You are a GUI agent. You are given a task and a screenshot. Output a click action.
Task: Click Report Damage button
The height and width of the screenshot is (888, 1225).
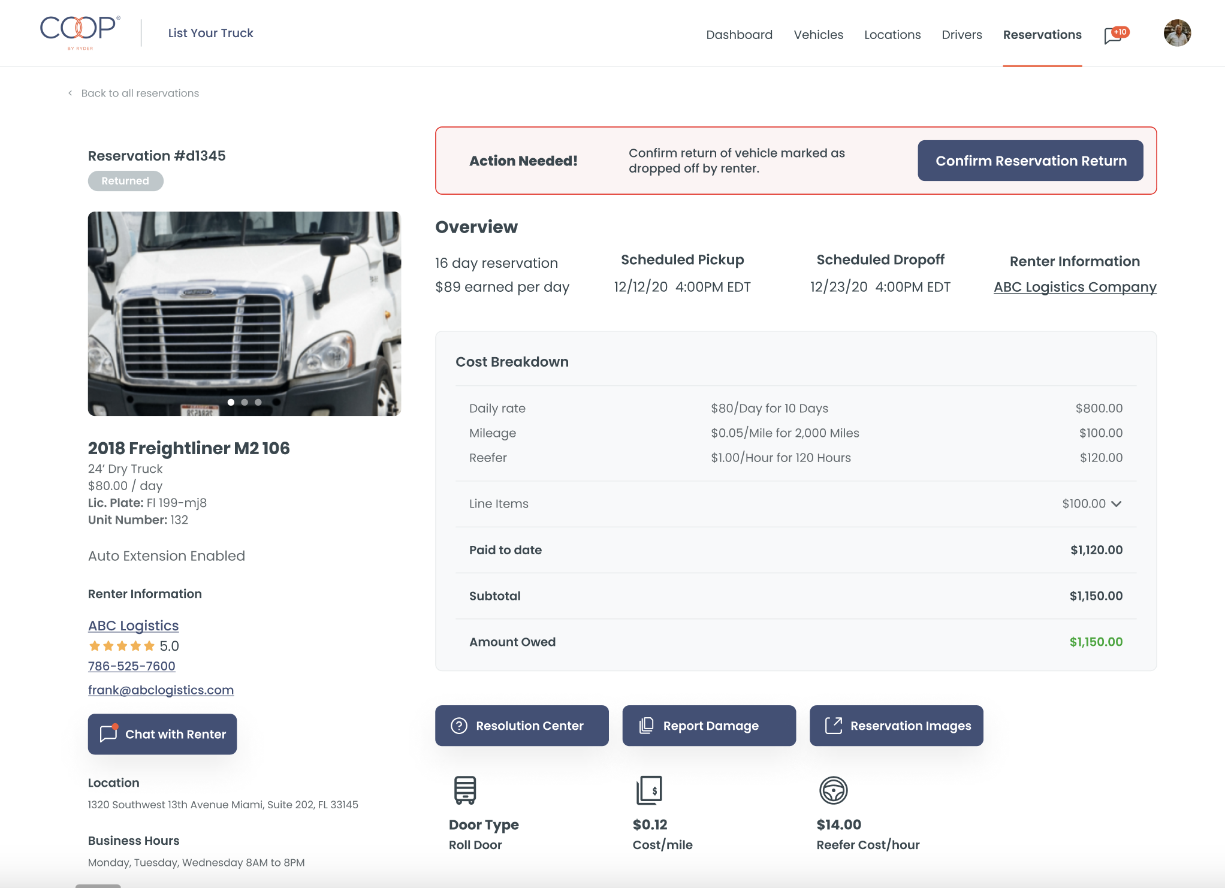click(709, 726)
